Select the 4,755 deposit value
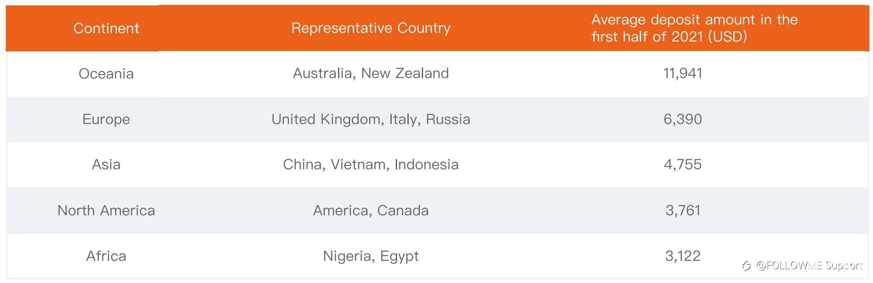 point(683,165)
